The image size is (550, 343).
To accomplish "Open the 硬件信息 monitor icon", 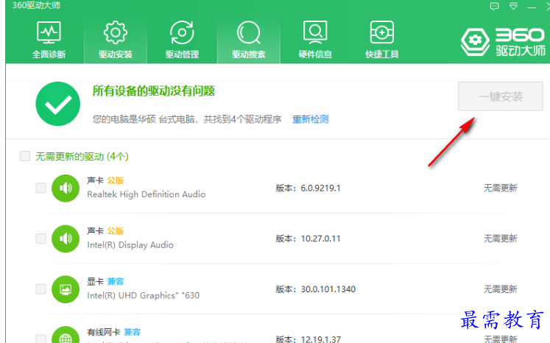I will pos(315,32).
